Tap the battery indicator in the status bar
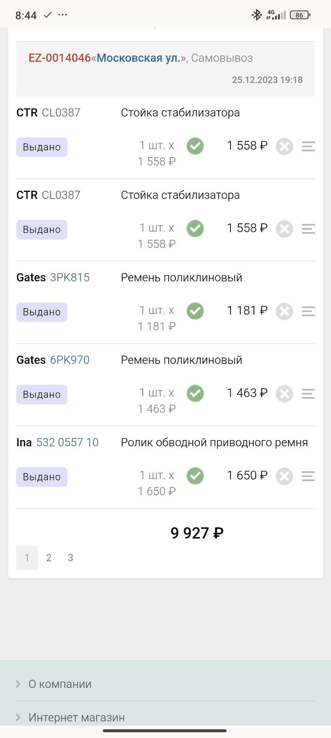331x738 pixels. (300, 15)
